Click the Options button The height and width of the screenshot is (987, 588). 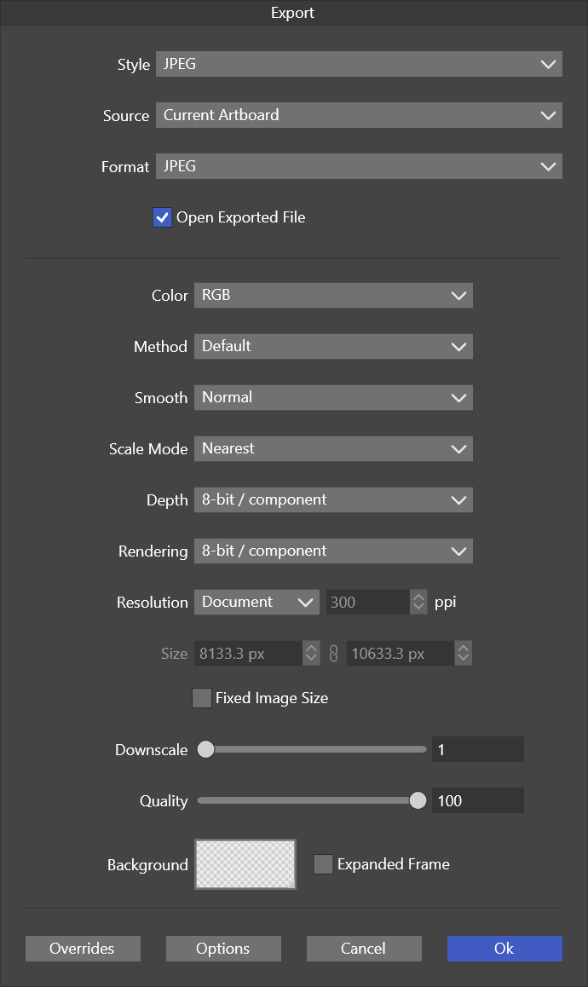(x=223, y=949)
